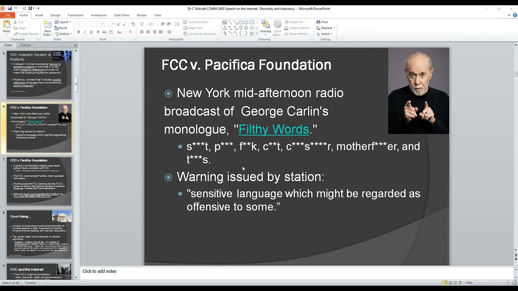Switch to the Design ribbon tab
The width and height of the screenshot is (518, 291).
point(55,15)
